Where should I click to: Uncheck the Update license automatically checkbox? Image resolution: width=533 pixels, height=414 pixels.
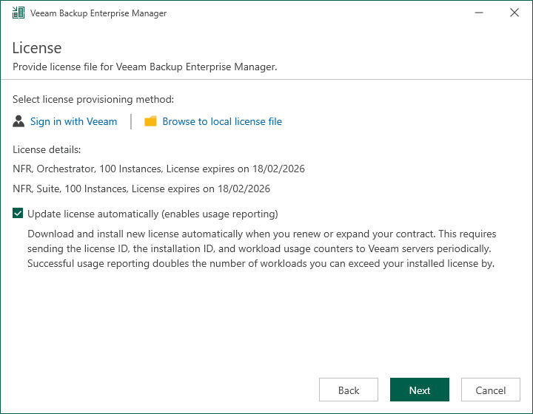coord(18,214)
